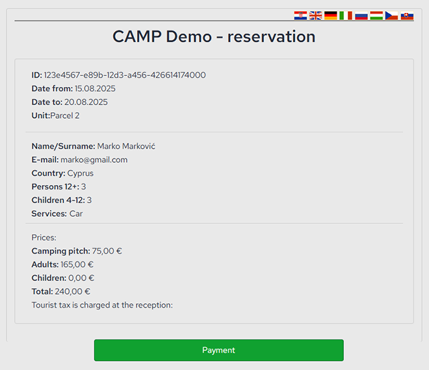Screen dimensions: 429x370
Task: Click the Date to value 20.08.2025
Action: 86,103
